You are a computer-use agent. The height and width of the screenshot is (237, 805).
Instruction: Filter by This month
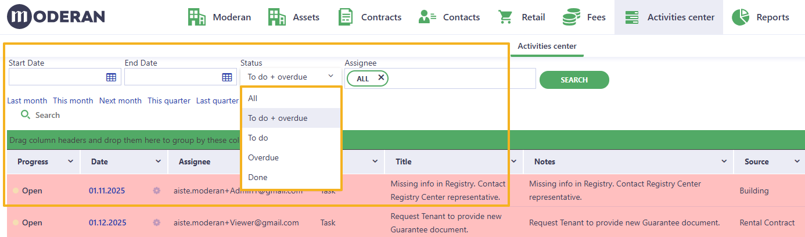[x=73, y=100]
